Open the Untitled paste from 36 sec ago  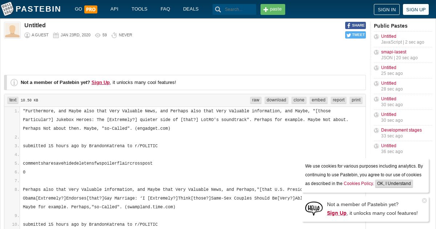389,146
